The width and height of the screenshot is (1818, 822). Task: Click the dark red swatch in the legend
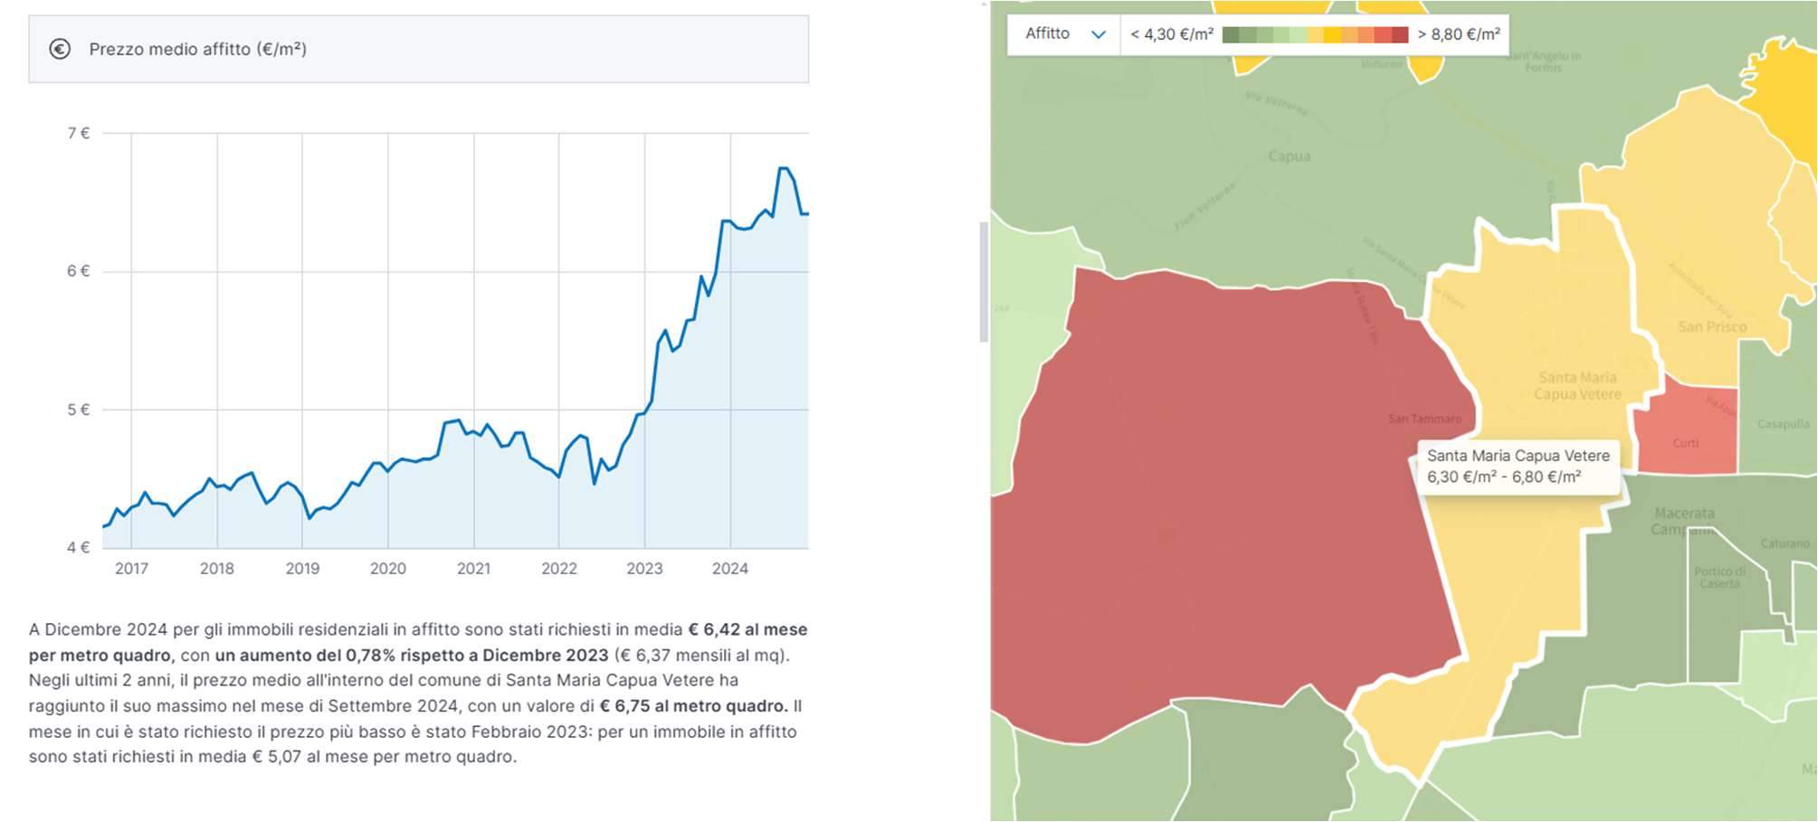pyautogui.click(x=1400, y=35)
